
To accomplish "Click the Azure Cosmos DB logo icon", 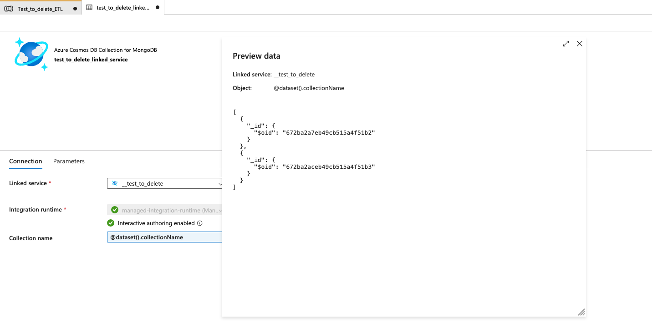I will coord(31,54).
